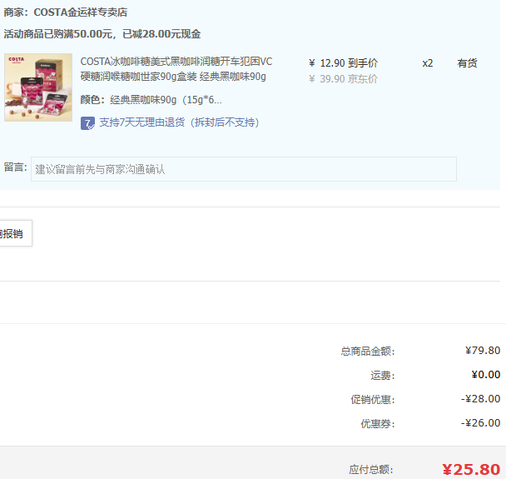Select the x2 quantity text
Image resolution: width=506 pixels, height=479 pixels.
coord(428,63)
